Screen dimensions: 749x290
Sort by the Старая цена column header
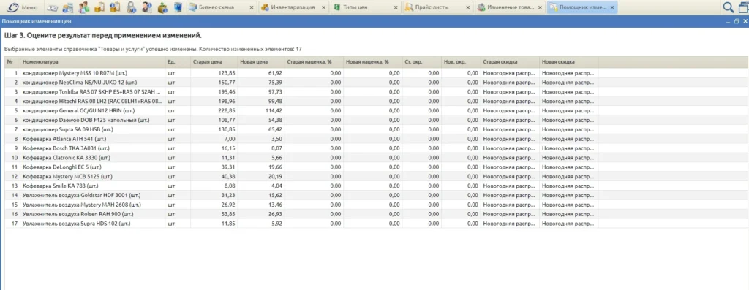(x=214, y=62)
